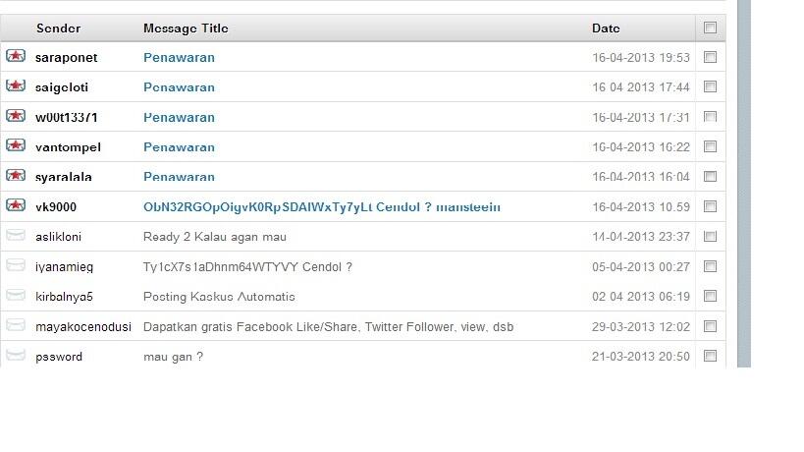
Task: Click unread mail icon beside saraponet
Action: pyautogui.click(x=15, y=56)
